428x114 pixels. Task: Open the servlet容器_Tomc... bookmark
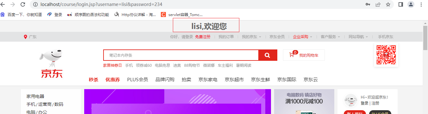182,14
